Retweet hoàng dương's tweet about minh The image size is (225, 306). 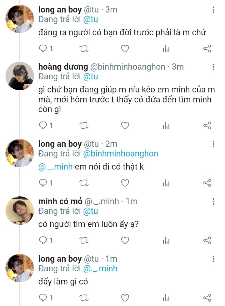84,126
